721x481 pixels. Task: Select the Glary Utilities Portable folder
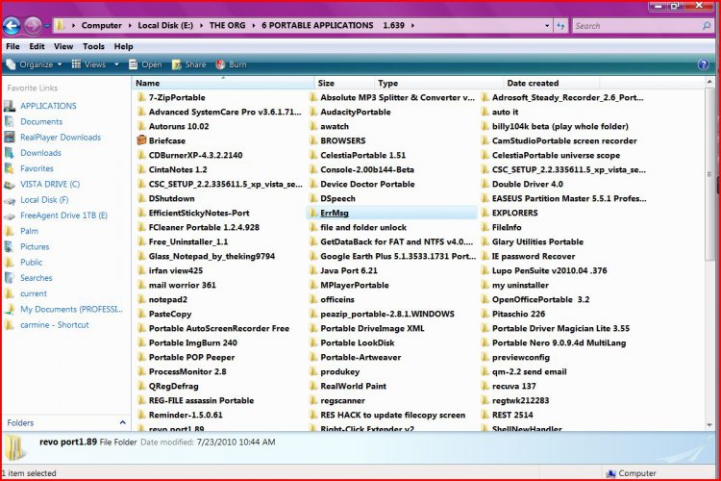pos(537,241)
